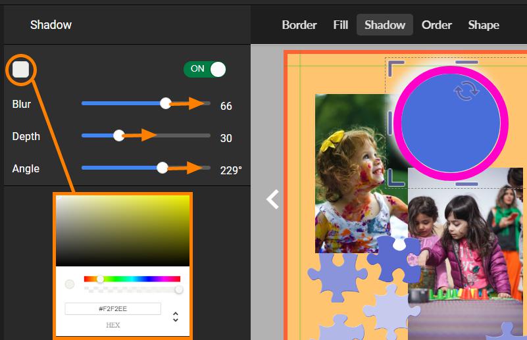
Task: Open the Shape tab
Action: tap(484, 25)
